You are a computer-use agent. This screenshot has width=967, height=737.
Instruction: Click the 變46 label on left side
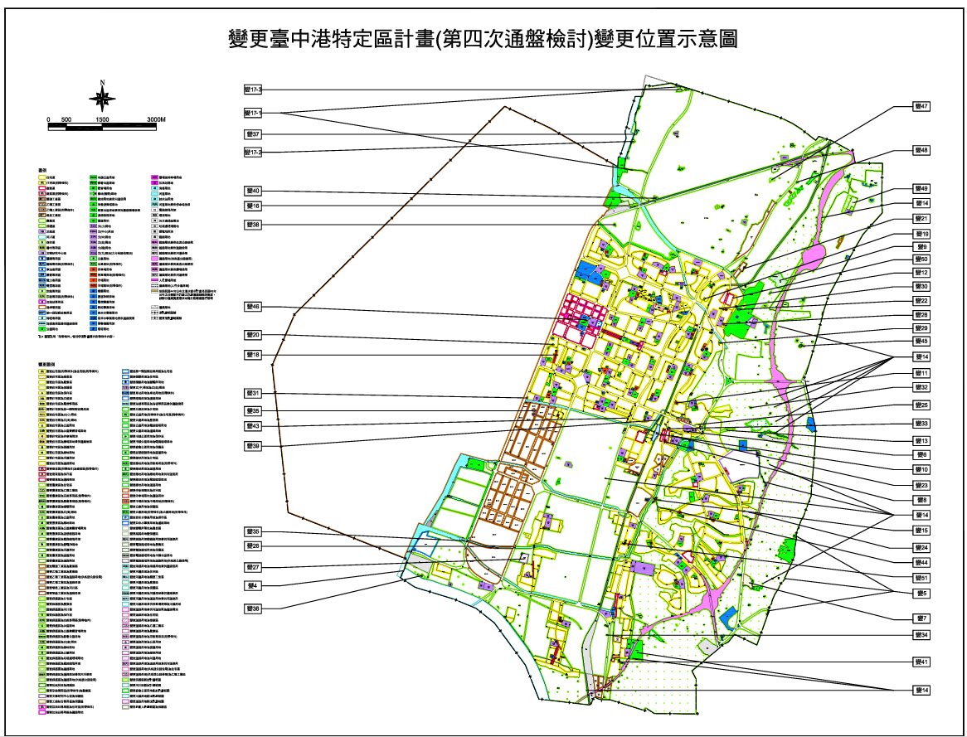pos(254,308)
